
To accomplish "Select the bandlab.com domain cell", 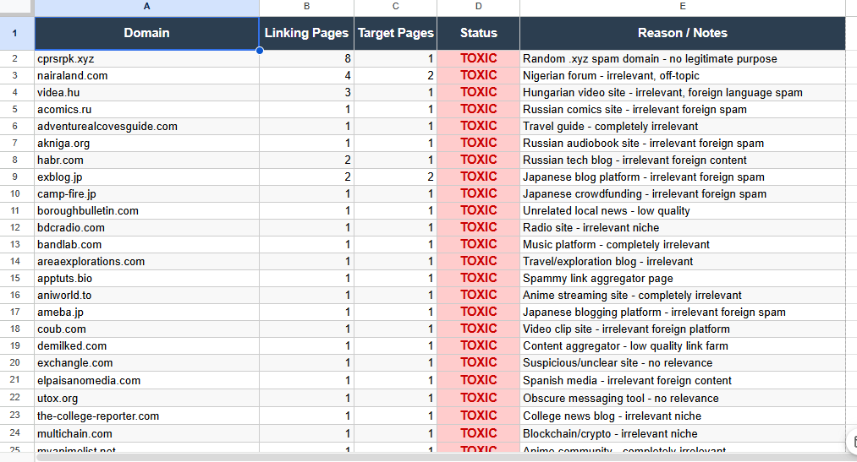I will tap(146, 245).
